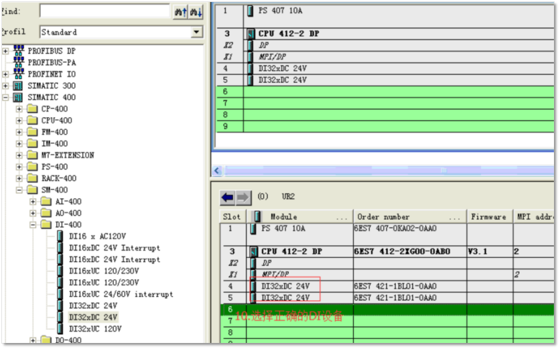560x349 pixels.
Task: Click the Slot column header
Action: (232, 216)
